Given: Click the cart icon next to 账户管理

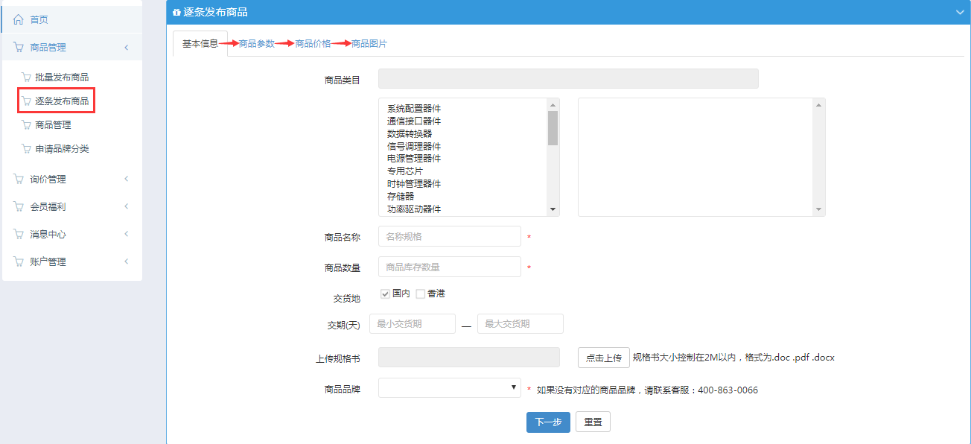Looking at the screenshot, I should 19,262.
